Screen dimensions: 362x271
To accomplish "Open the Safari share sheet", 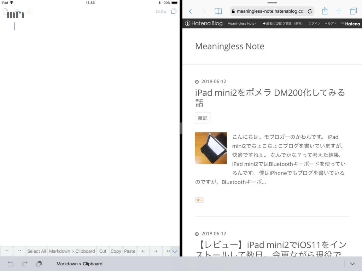I will (325, 11).
